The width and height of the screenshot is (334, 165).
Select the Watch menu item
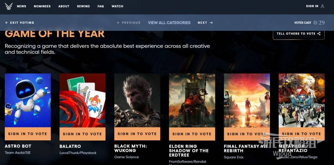click(x=117, y=6)
